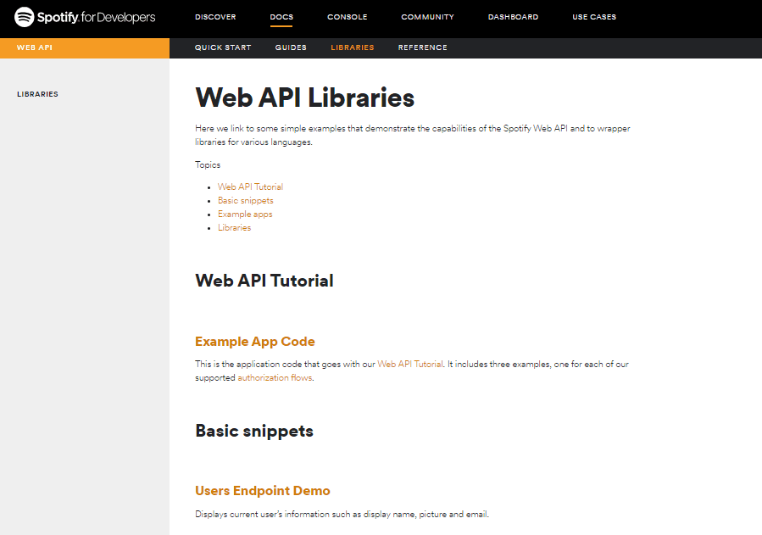Open Libraries from the sidebar
The image size is (762, 535).
click(37, 94)
